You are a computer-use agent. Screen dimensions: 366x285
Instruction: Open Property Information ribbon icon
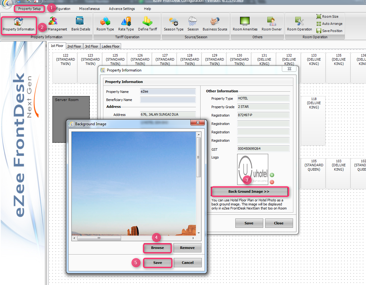tap(18, 24)
